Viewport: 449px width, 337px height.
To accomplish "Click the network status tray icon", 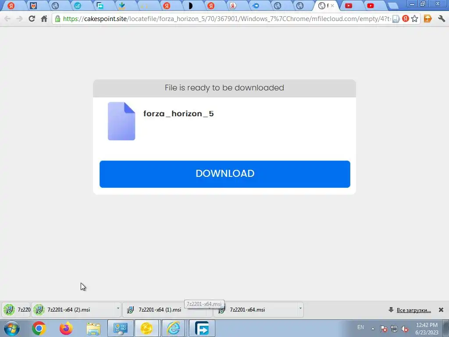I will (x=394, y=329).
